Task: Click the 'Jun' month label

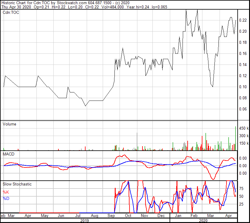Action: 61,216
